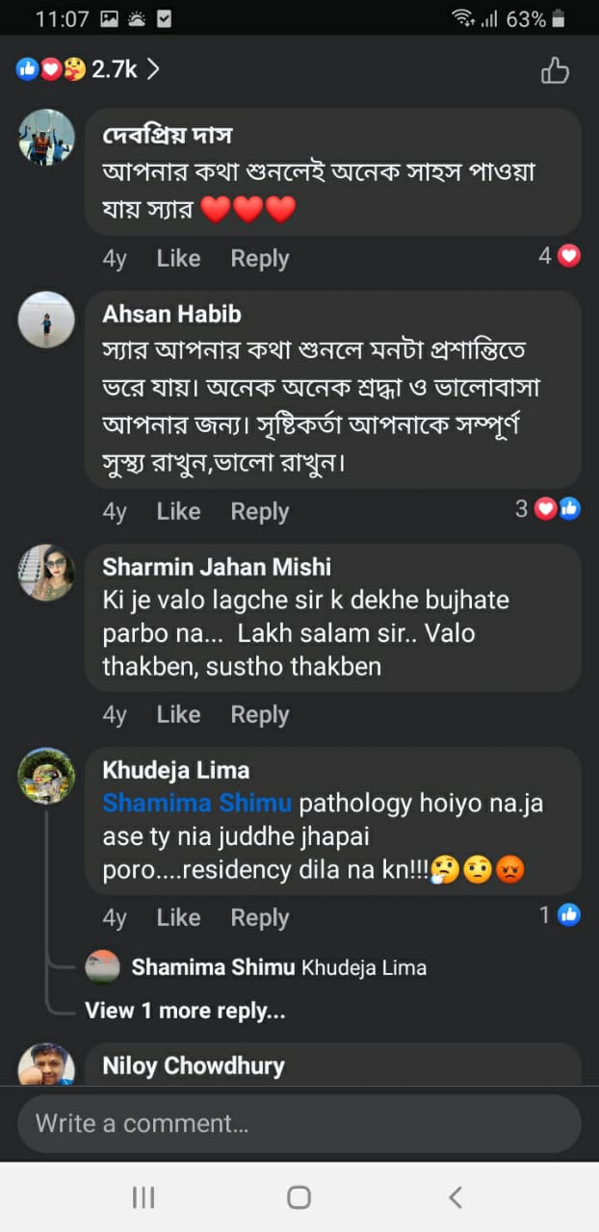The width and height of the screenshot is (599, 1232).
Task: Expand View 1 more reply
Action: tap(185, 1011)
